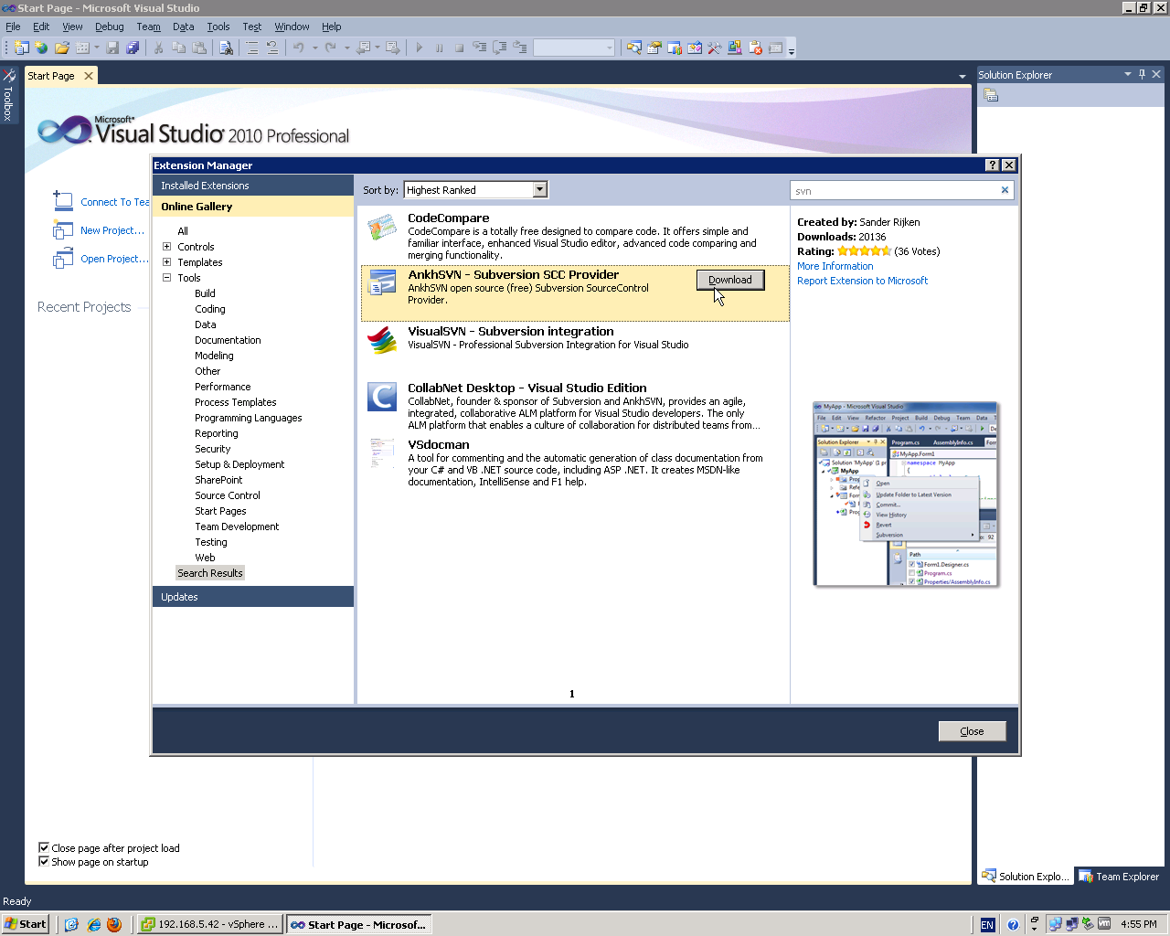The height and width of the screenshot is (936, 1170).
Task: Click the Properties icon in Solution Explorer
Action: pyautogui.click(x=991, y=95)
